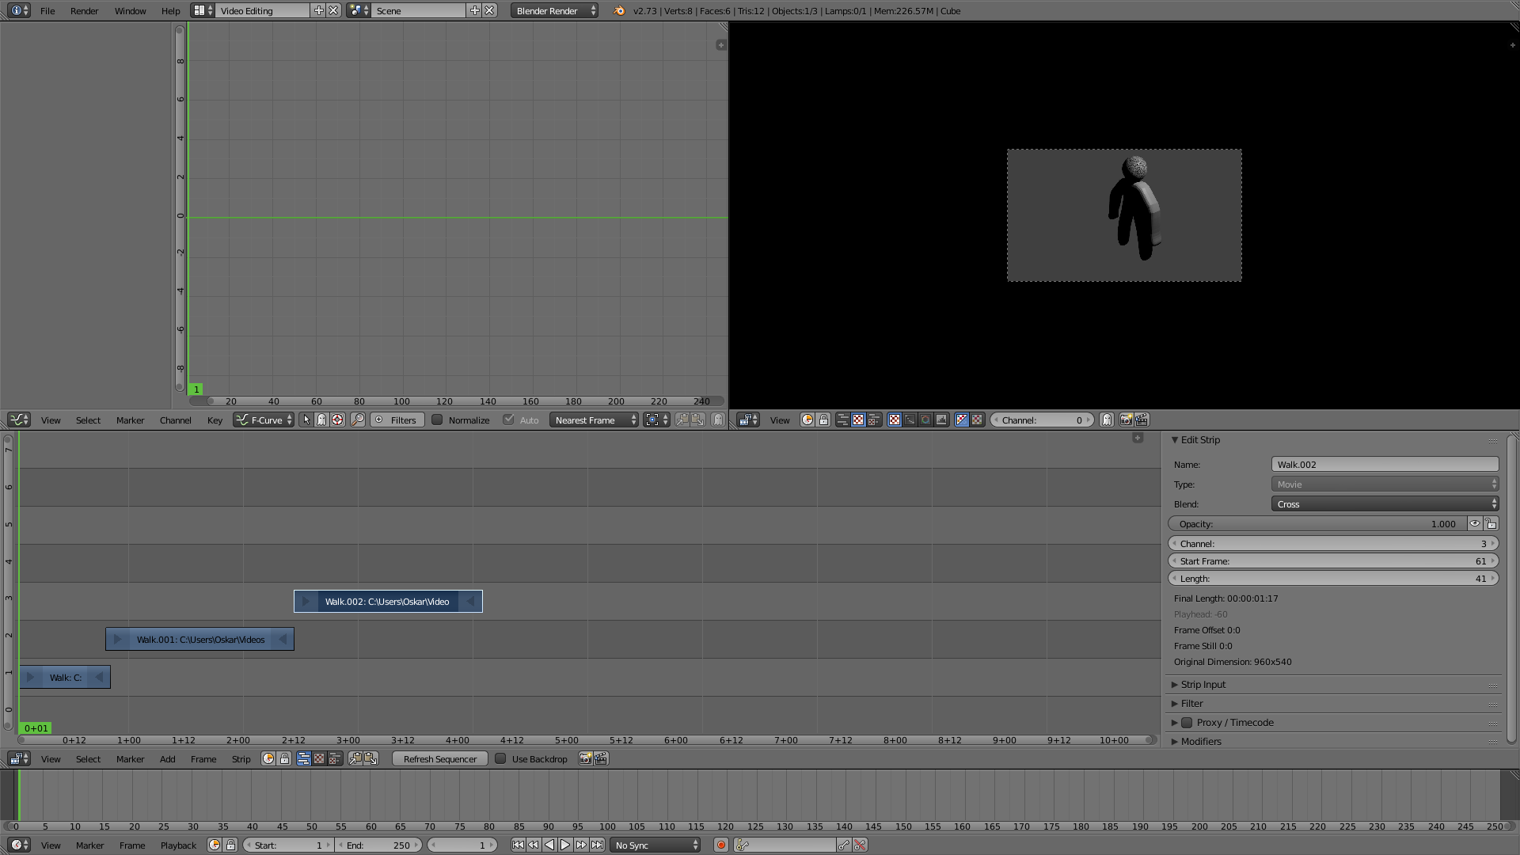Enable Use Backdrop checkbox
The height and width of the screenshot is (855, 1520).
coord(500,758)
